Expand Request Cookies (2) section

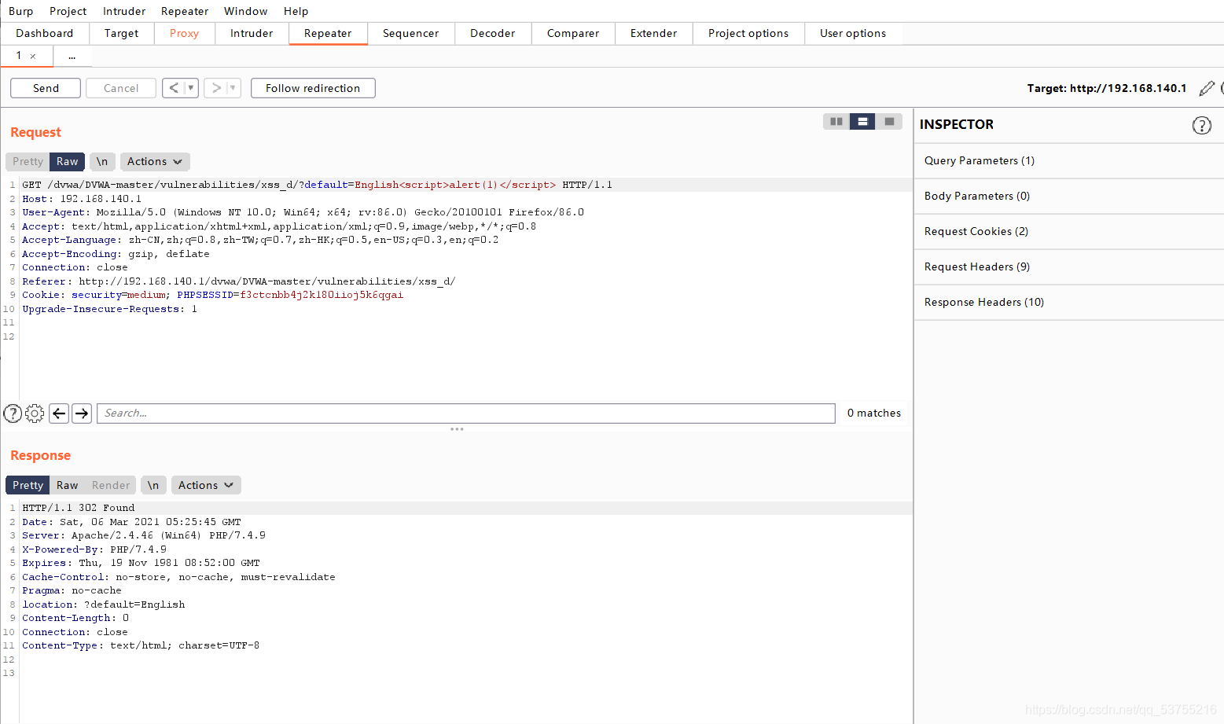[1068, 231]
